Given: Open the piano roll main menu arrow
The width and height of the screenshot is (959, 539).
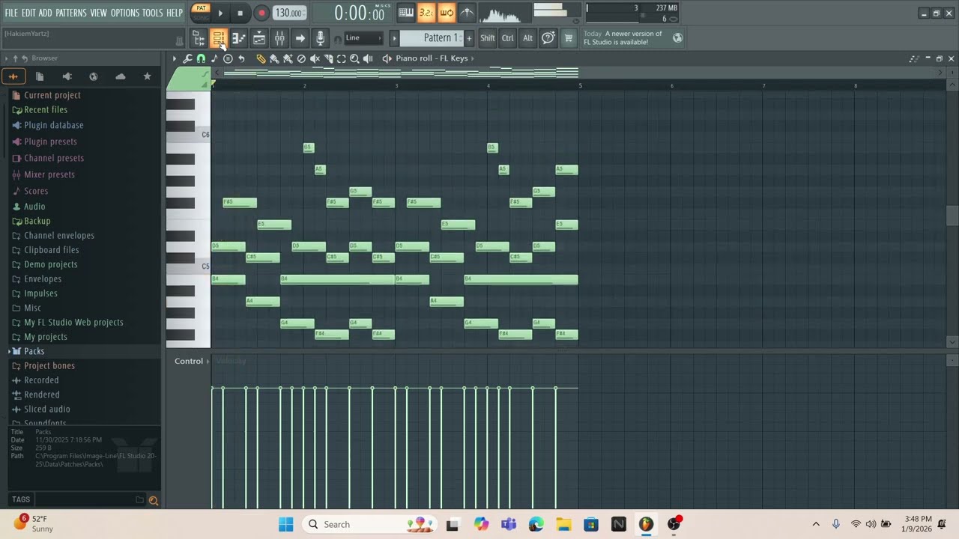Looking at the screenshot, I should pos(175,58).
